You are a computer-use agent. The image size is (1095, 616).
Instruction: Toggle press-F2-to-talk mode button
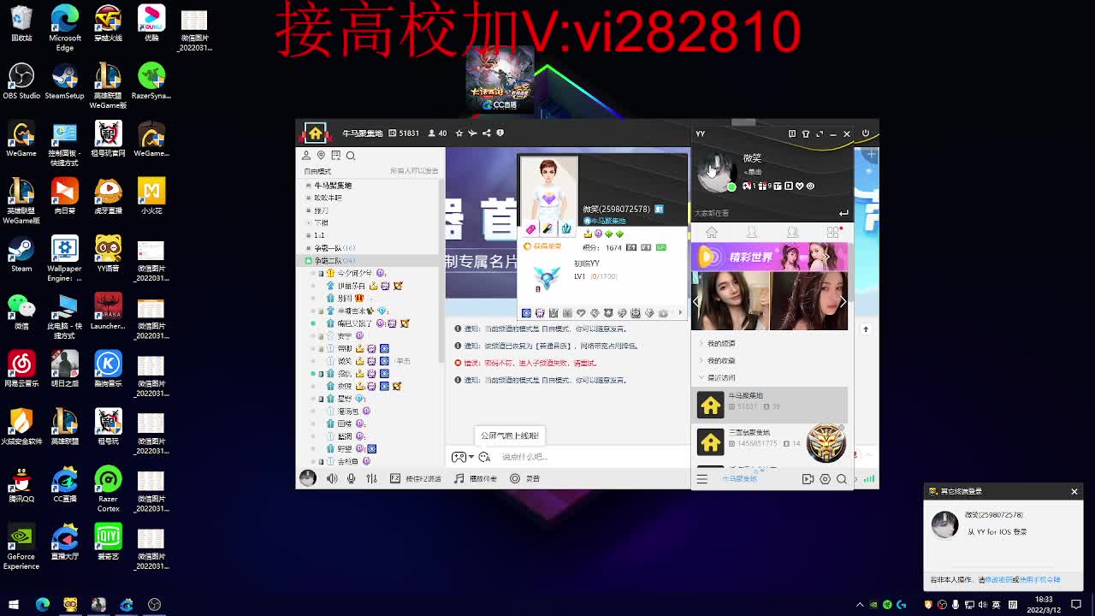click(x=416, y=478)
